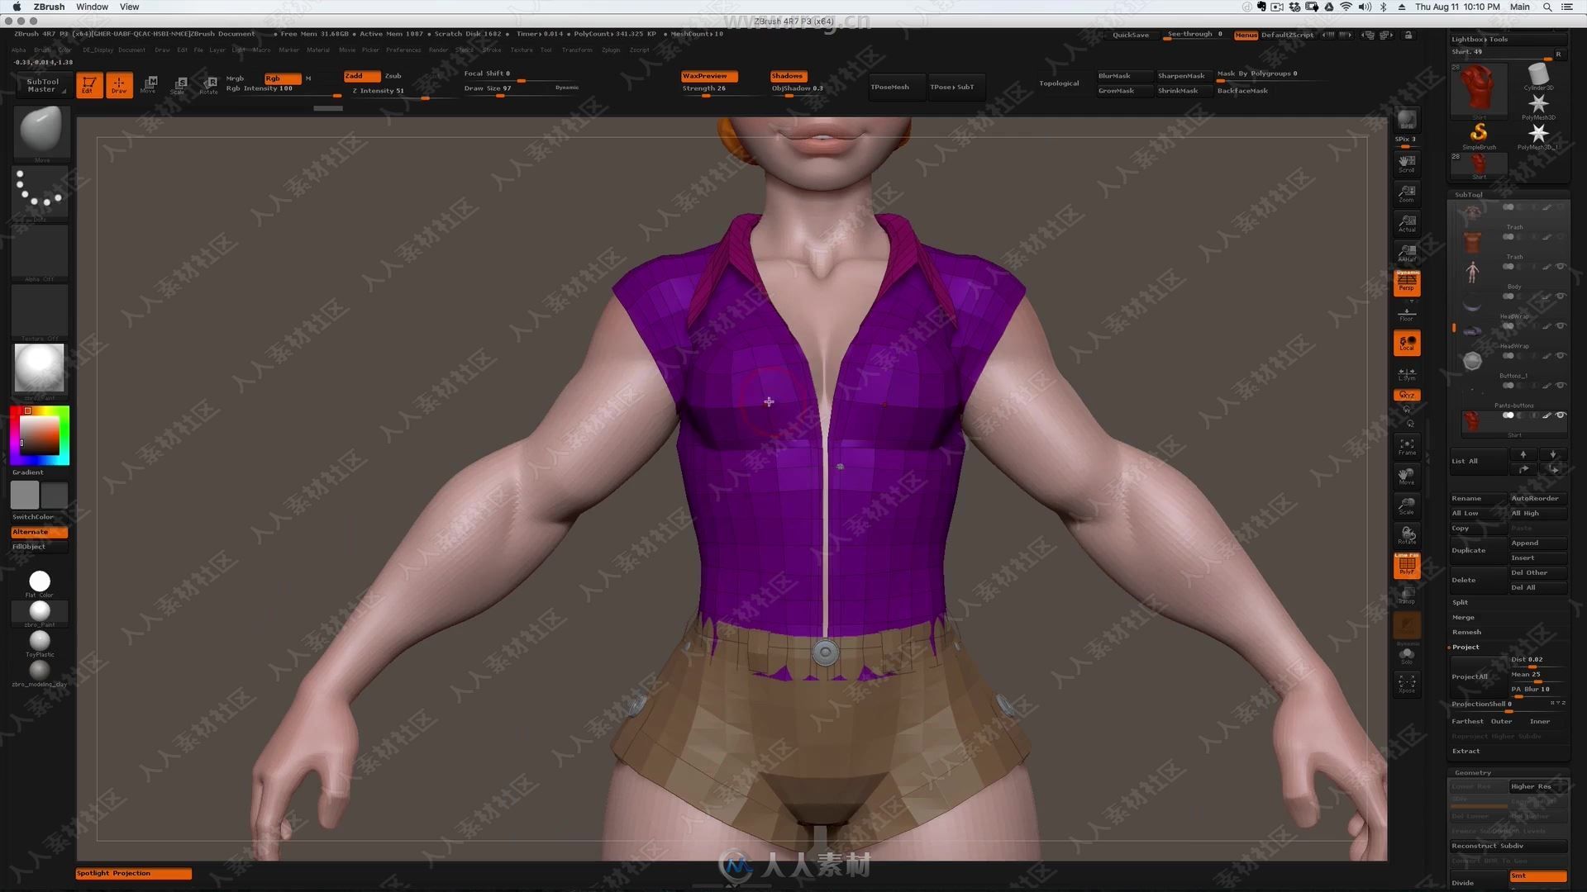Switch to the Move mode icon
Viewport: 1587px width, 892px height.
(150, 85)
